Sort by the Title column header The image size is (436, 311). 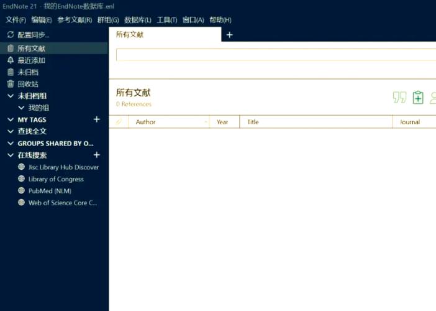pyautogui.click(x=316, y=122)
